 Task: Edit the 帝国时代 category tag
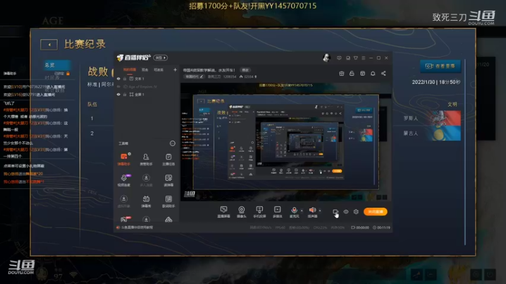194,76
